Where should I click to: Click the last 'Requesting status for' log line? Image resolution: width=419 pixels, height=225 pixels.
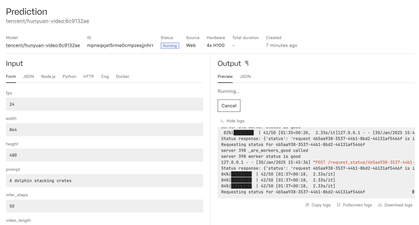tap(293, 192)
